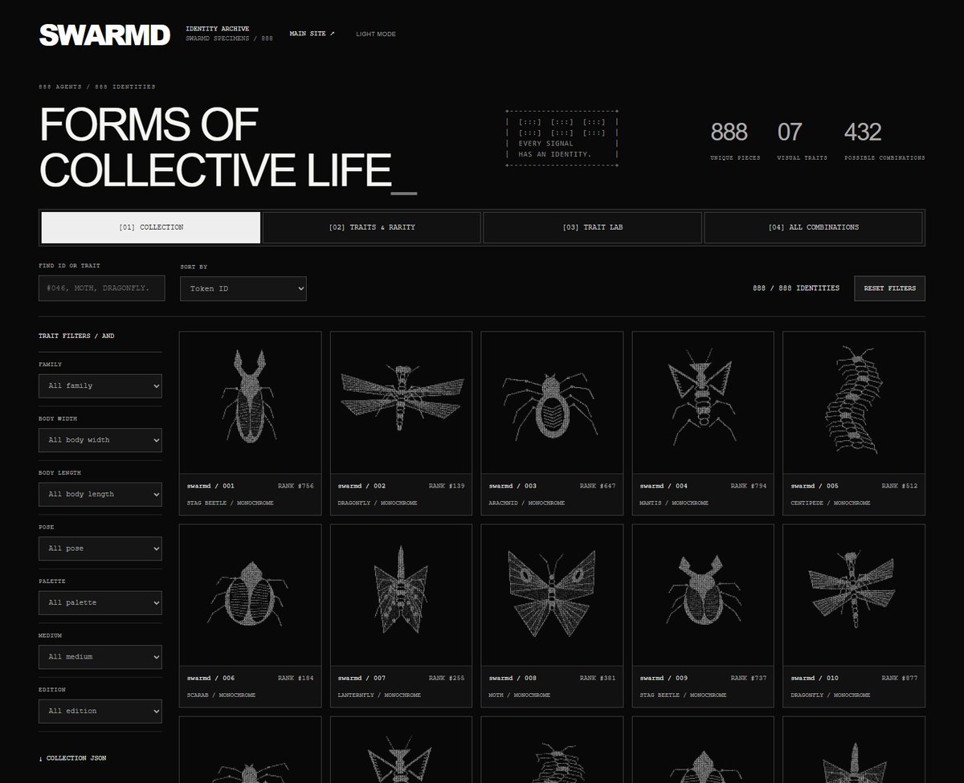Open the swarmd / 004 mantis artwork
This screenshot has height=783, width=964.
pyautogui.click(x=703, y=402)
